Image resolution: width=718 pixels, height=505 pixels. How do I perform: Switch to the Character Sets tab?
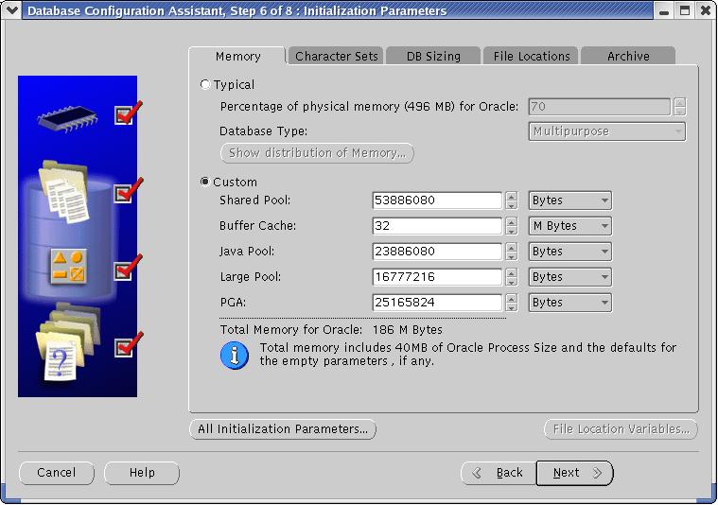coord(336,56)
